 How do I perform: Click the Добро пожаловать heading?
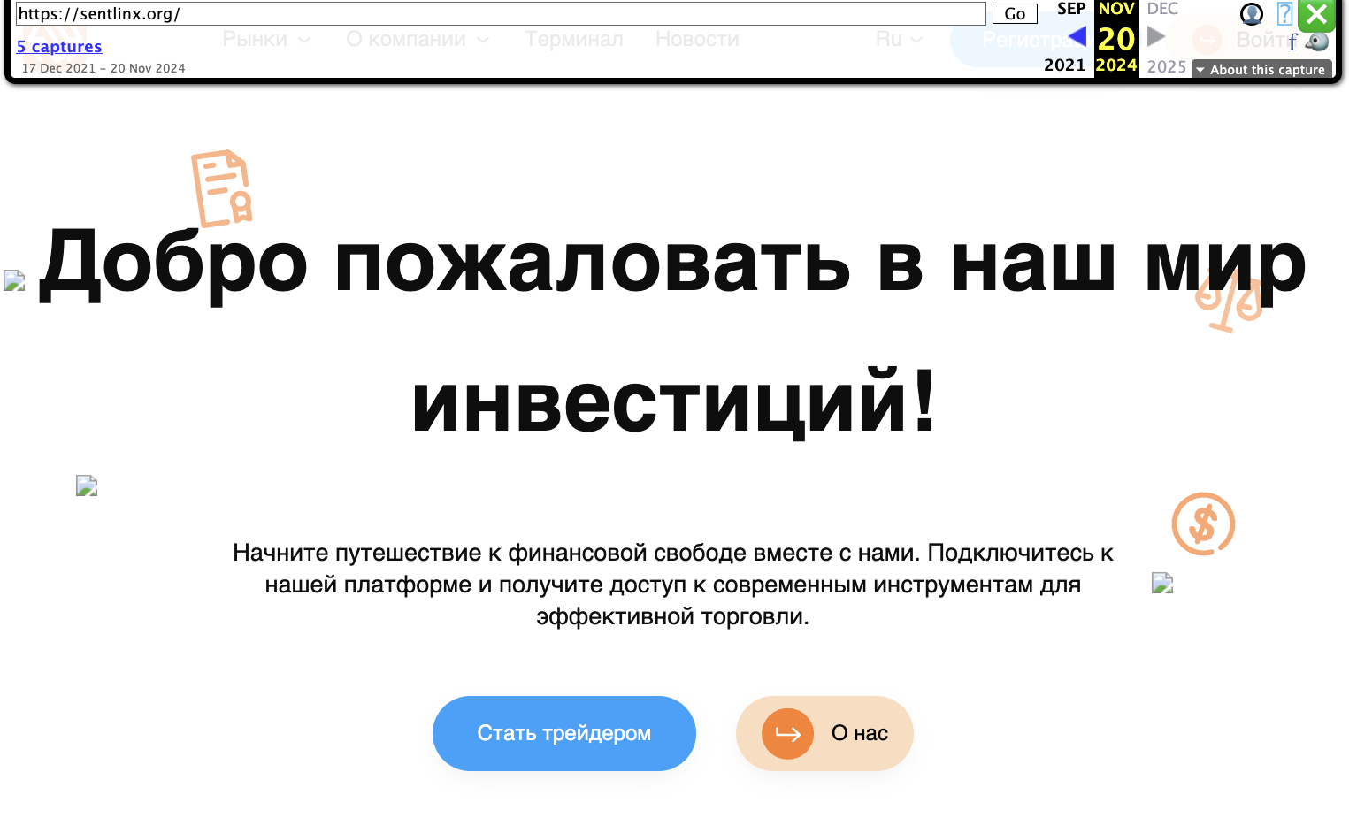672,333
